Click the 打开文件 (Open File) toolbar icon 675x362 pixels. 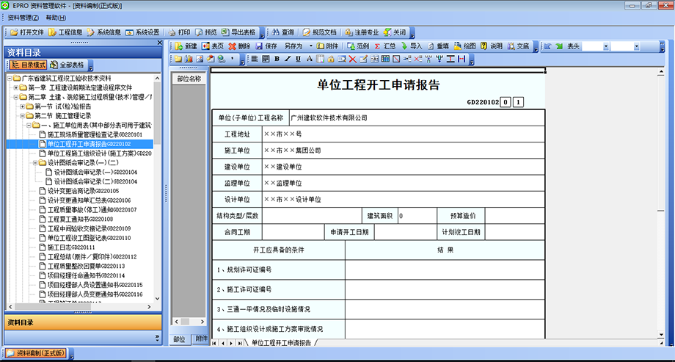[x=26, y=32]
